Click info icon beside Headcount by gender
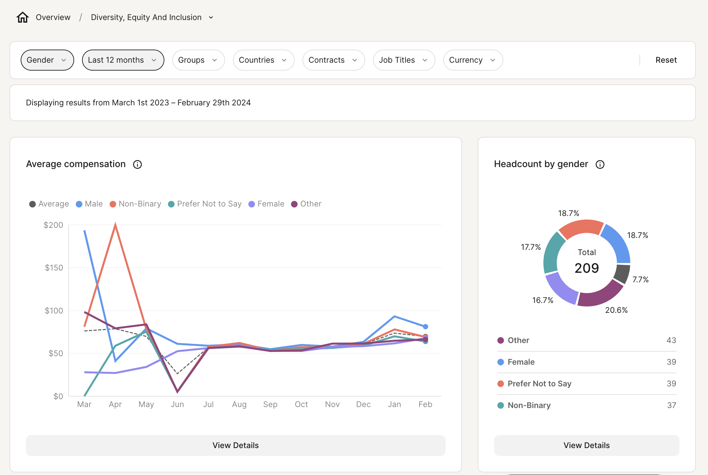 (600, 164)
